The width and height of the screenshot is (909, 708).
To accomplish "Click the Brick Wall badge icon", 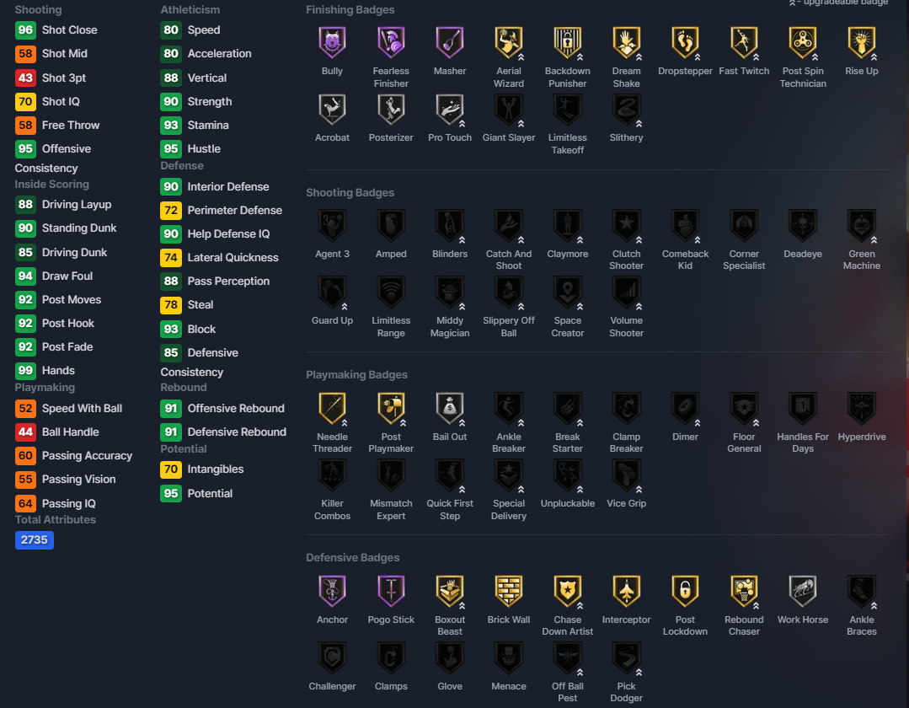I will [x=509, y=591].
